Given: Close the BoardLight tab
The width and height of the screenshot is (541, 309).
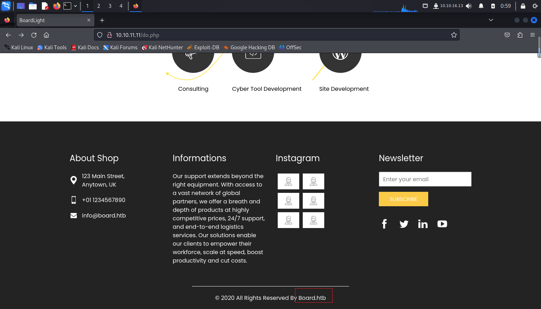Looking at the screenshot, I should pyautogui.click(x=89, y=20).
